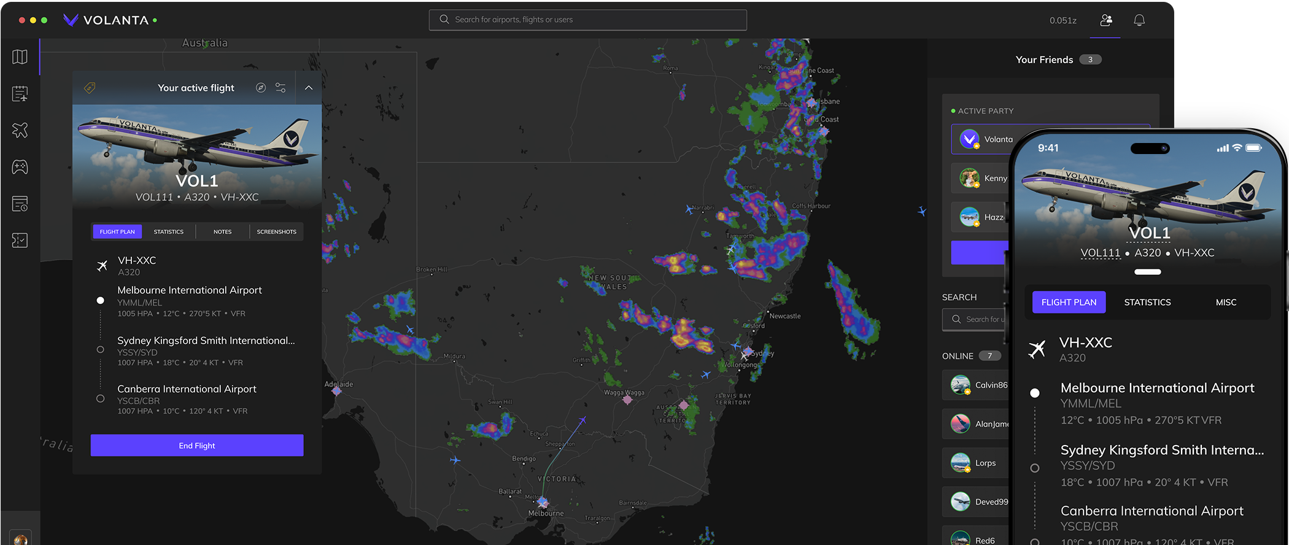This screenshot has width=1289, height=545.
Task: Open the friends icon in top bar
Action: pyautogui.click(x=1106, y=20)
